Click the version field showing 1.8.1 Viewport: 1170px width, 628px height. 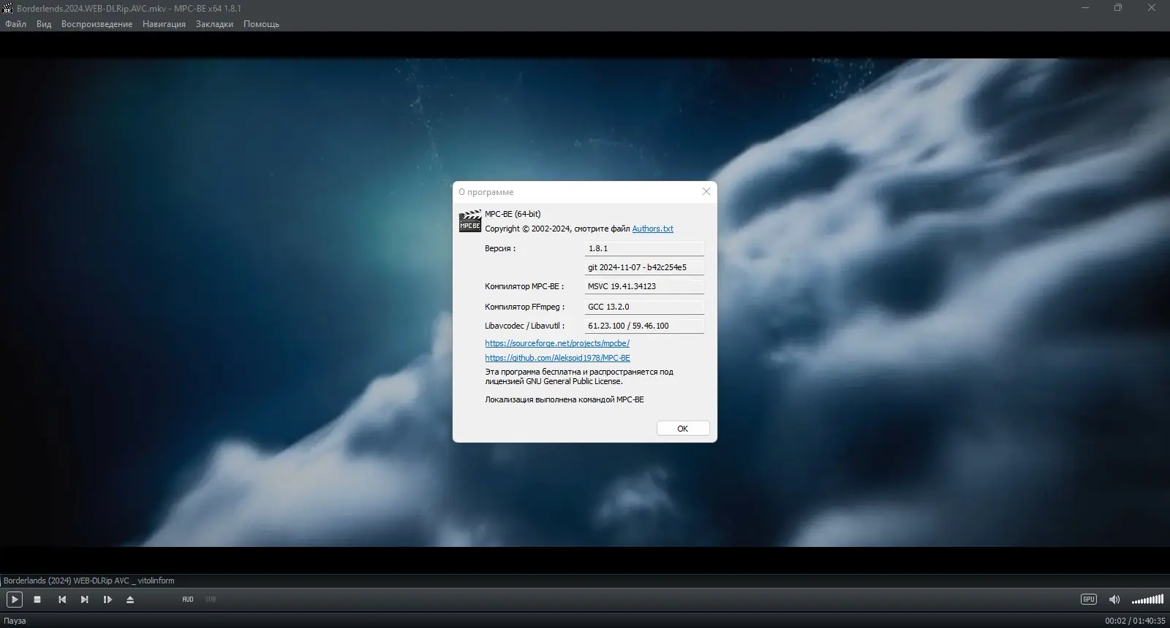point(644,248)
